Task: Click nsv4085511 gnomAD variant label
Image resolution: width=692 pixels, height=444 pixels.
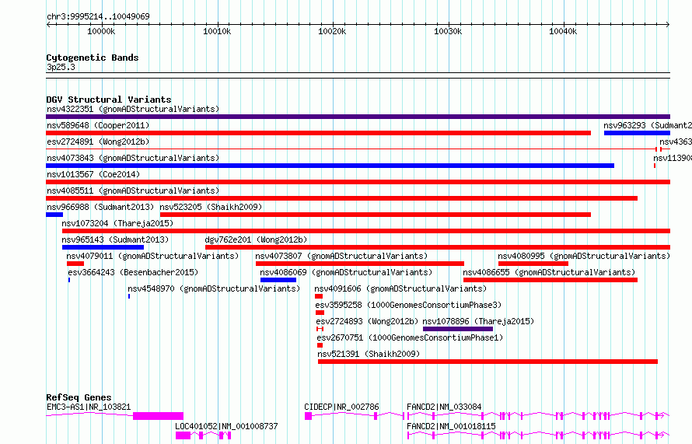Action: [133, 191]
